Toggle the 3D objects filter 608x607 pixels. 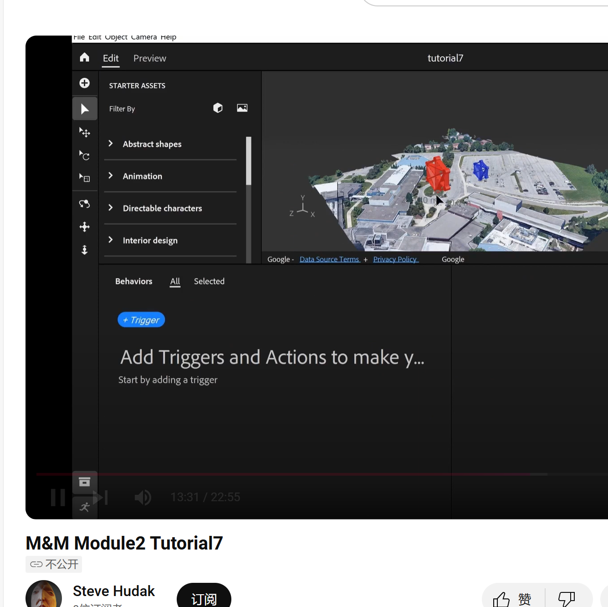pos(218,108)
